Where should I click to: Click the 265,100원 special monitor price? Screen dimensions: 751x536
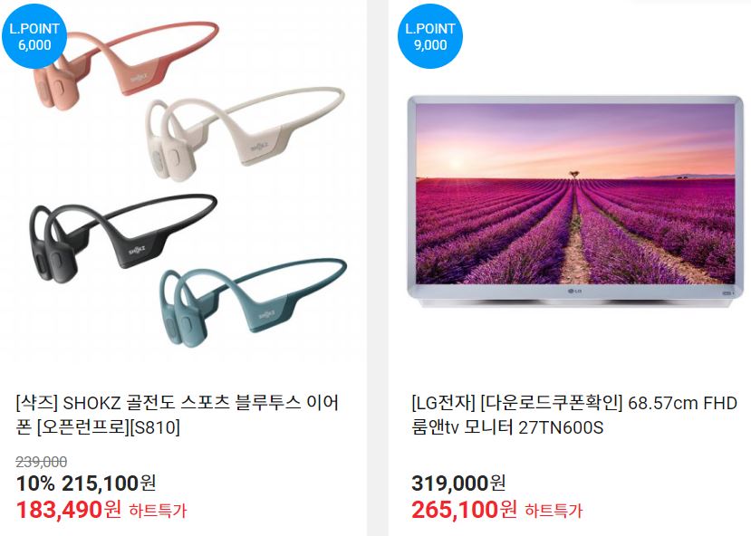pos(464,510)
